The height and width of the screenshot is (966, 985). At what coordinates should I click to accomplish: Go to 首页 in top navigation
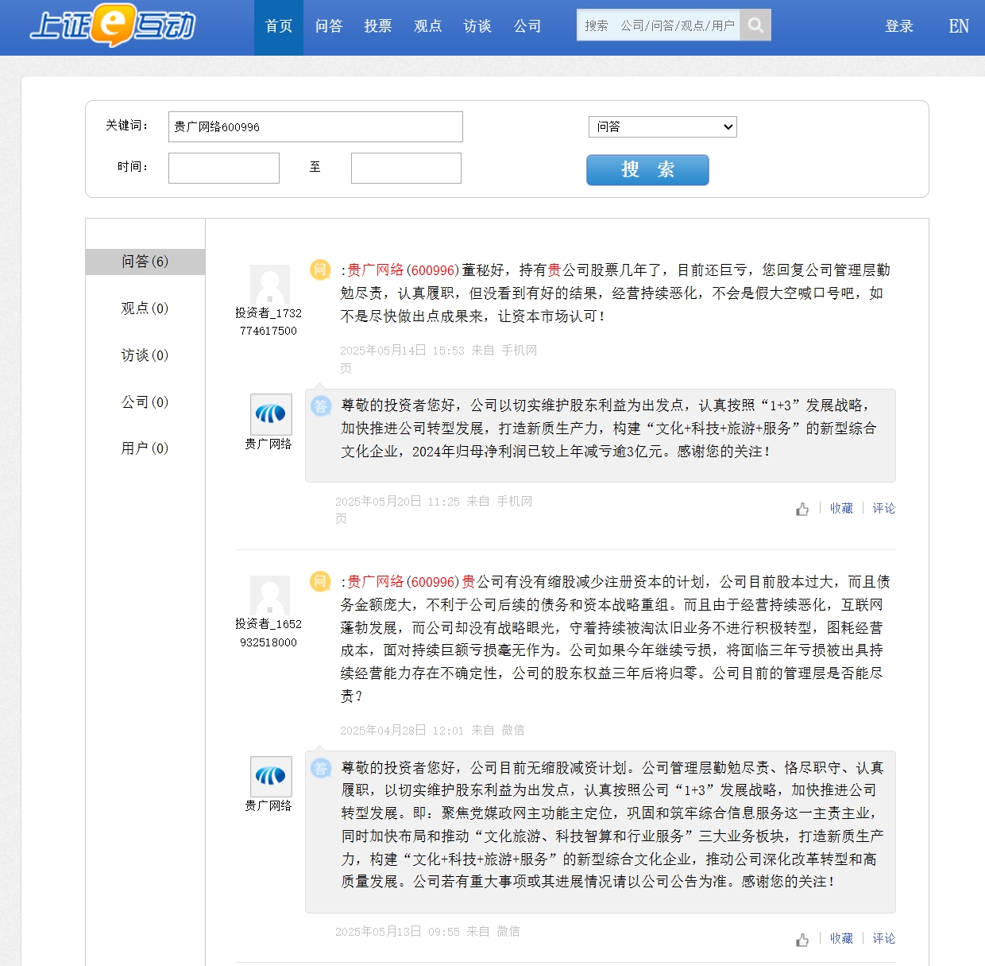tap(279, 27)
